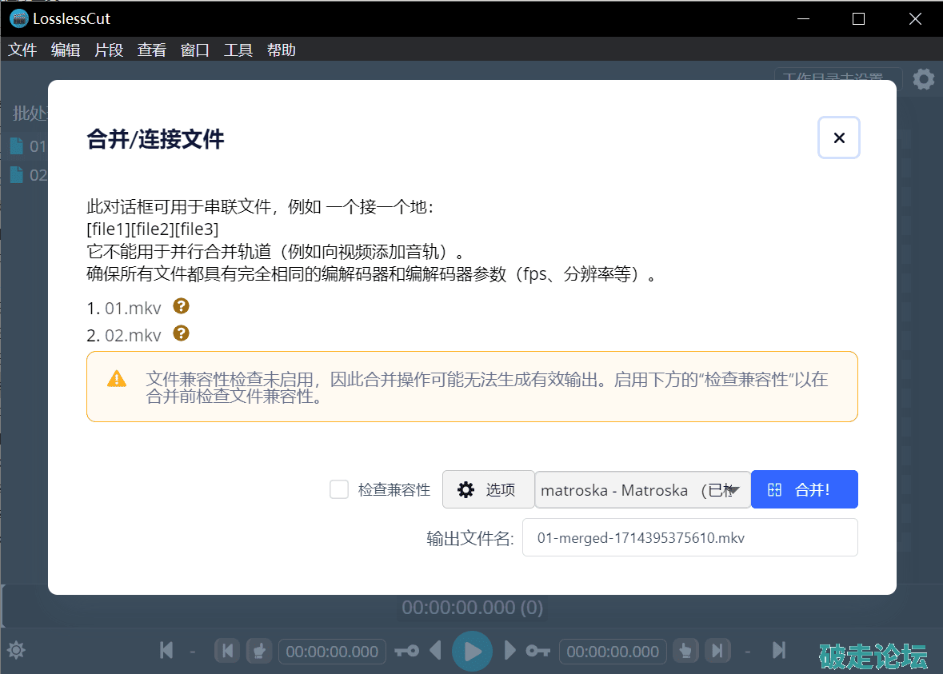Open the 帮助 menu
This screenshot has width=943, height=674.
pos(281,50)
